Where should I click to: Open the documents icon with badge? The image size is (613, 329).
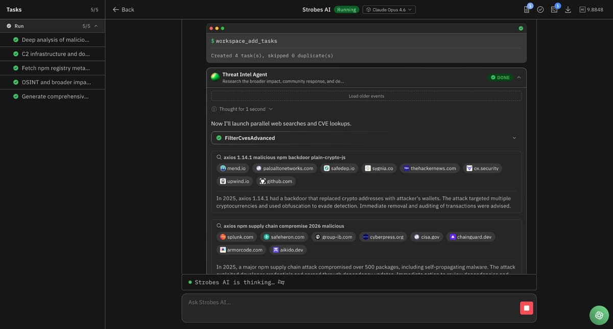tap(527, 9)
